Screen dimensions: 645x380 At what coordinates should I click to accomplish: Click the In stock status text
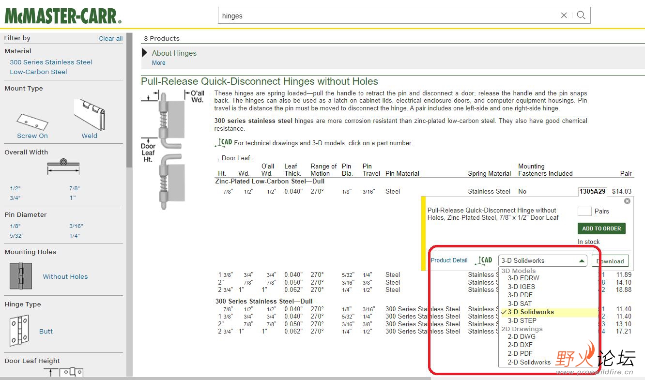[589, 242]
